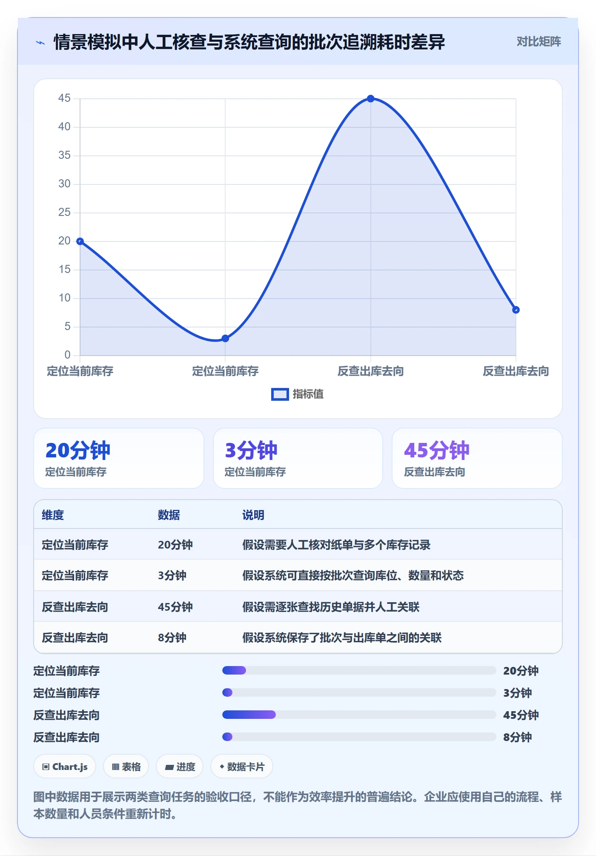Click the 数据卡片 tag chip
Screen dimensions: 596x856
point(242,767)
